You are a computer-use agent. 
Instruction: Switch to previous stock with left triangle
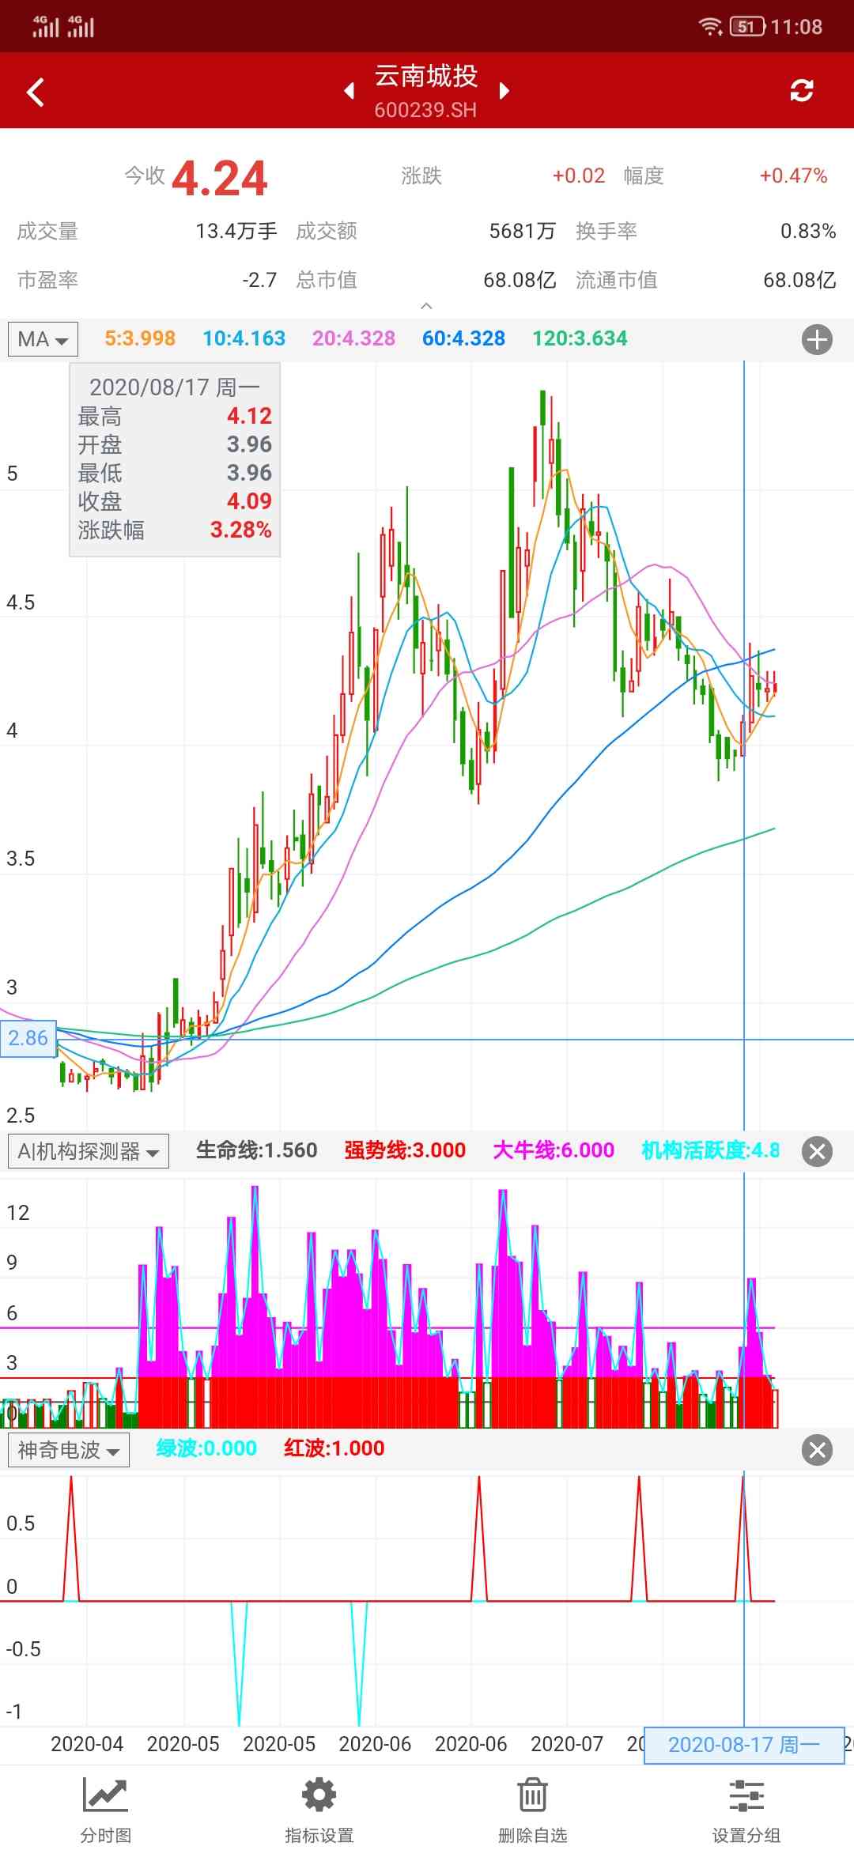[349, 91]
